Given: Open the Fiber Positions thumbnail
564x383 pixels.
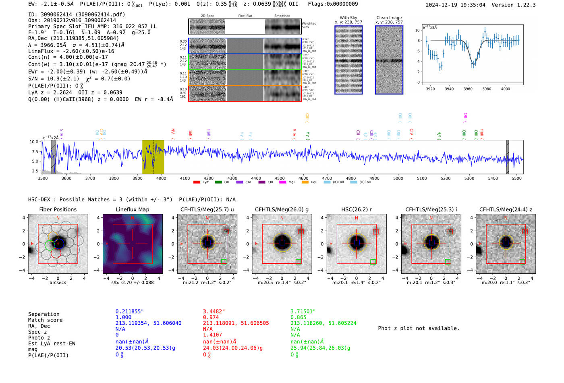Looking at the screenshot, I should click(58, 244).
